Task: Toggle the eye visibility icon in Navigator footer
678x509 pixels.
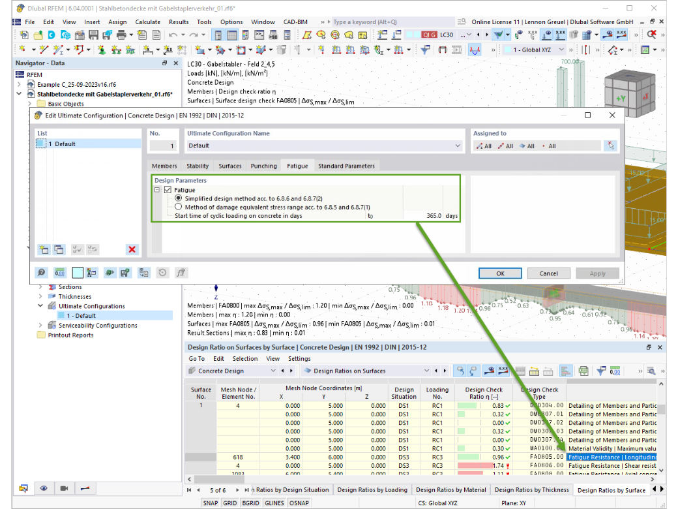Action: [x=44, y=488]
